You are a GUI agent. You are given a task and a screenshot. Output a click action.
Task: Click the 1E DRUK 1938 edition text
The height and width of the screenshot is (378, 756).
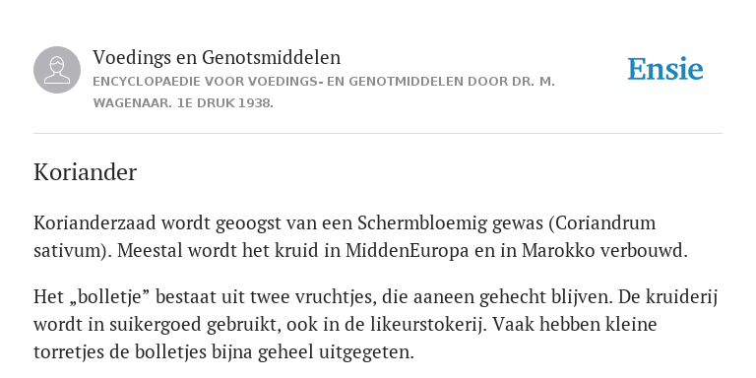click(225, 103)
